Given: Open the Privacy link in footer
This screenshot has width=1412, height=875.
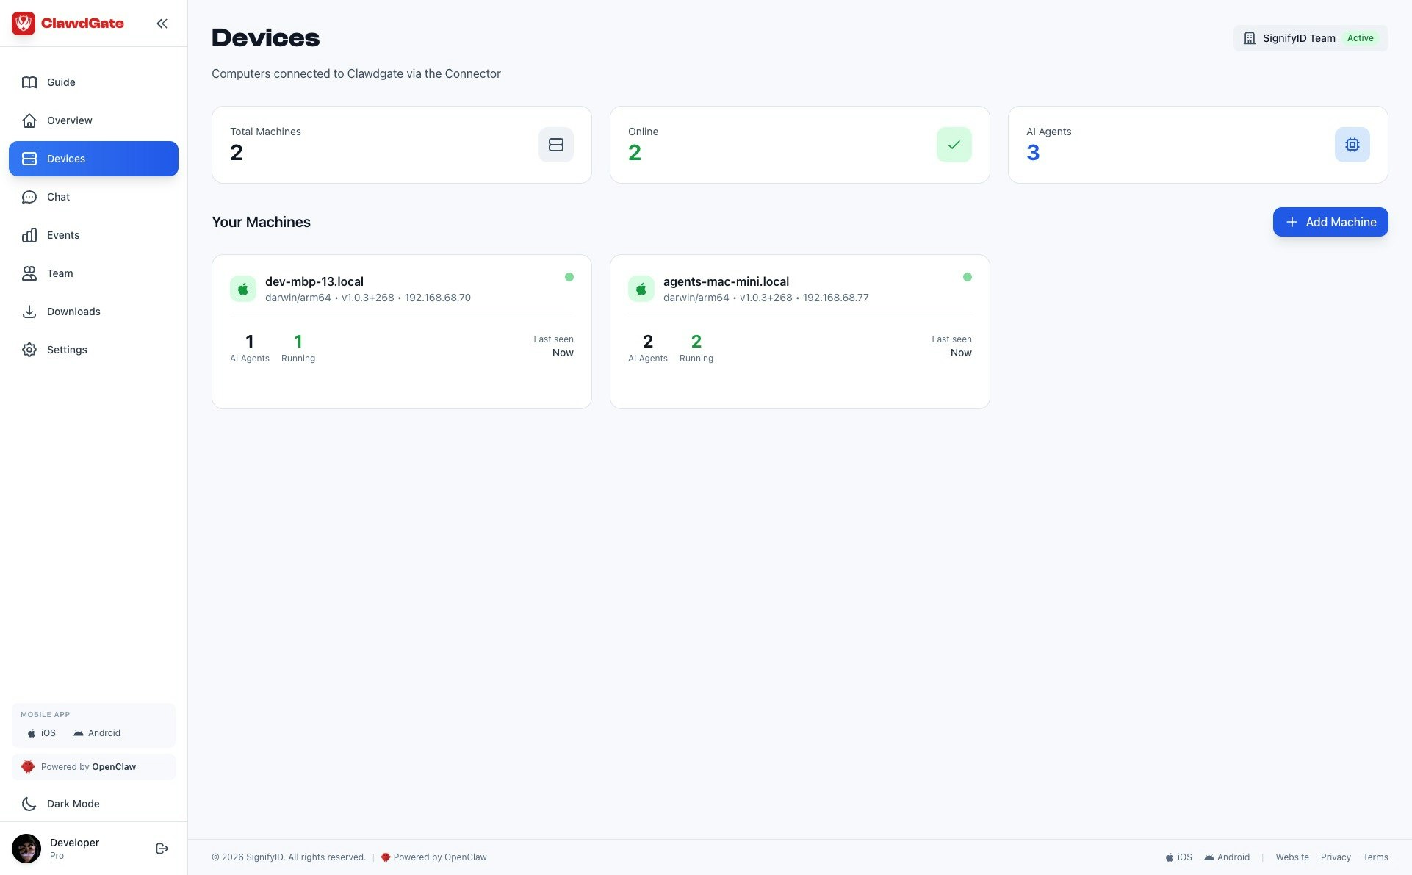Looking at the screenshot, I should (x=1335, y=857).
